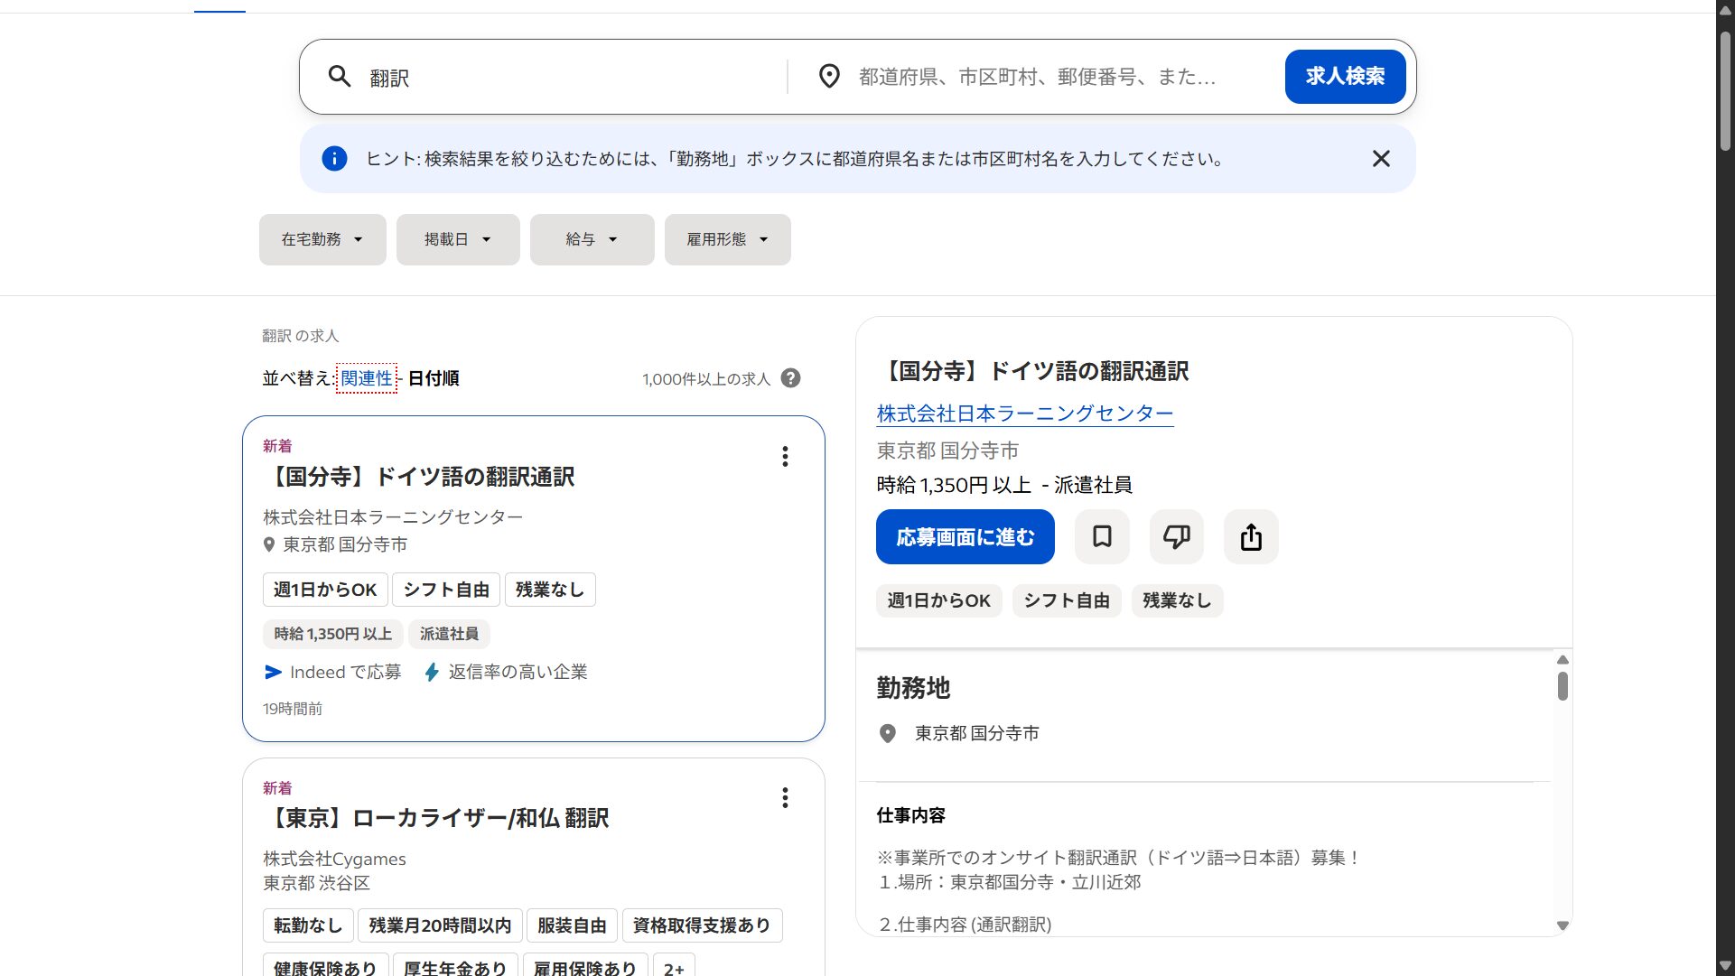Open the 雇用形態 dropdown
Screen dimensions: 1735x976
[727, 239]
